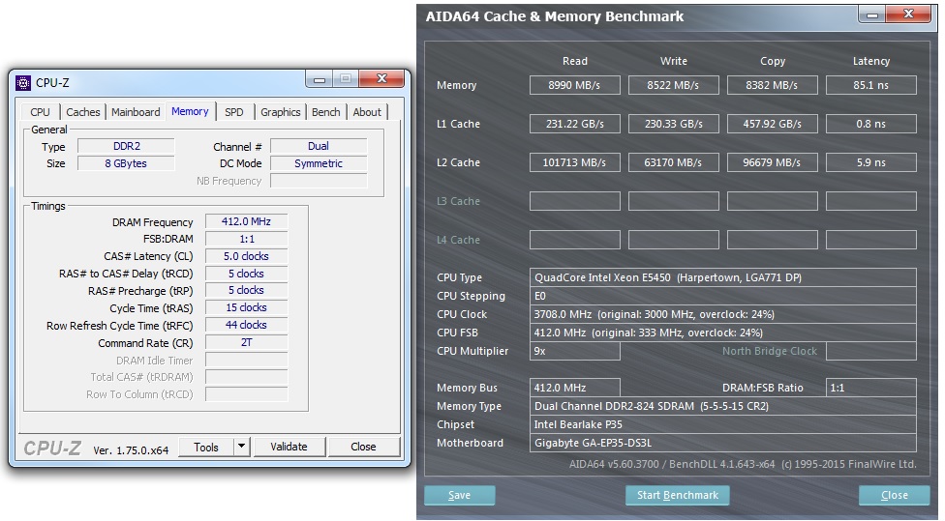
Task: Click the RAS# Precharge 5 clocks value
Action: pyautogui.click(x=246, y=291)
